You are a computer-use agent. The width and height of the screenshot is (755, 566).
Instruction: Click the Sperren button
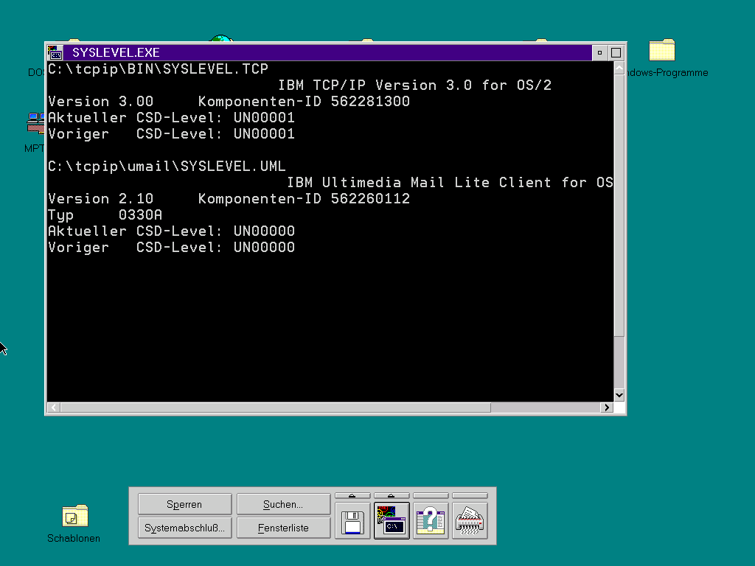point(184,504)
